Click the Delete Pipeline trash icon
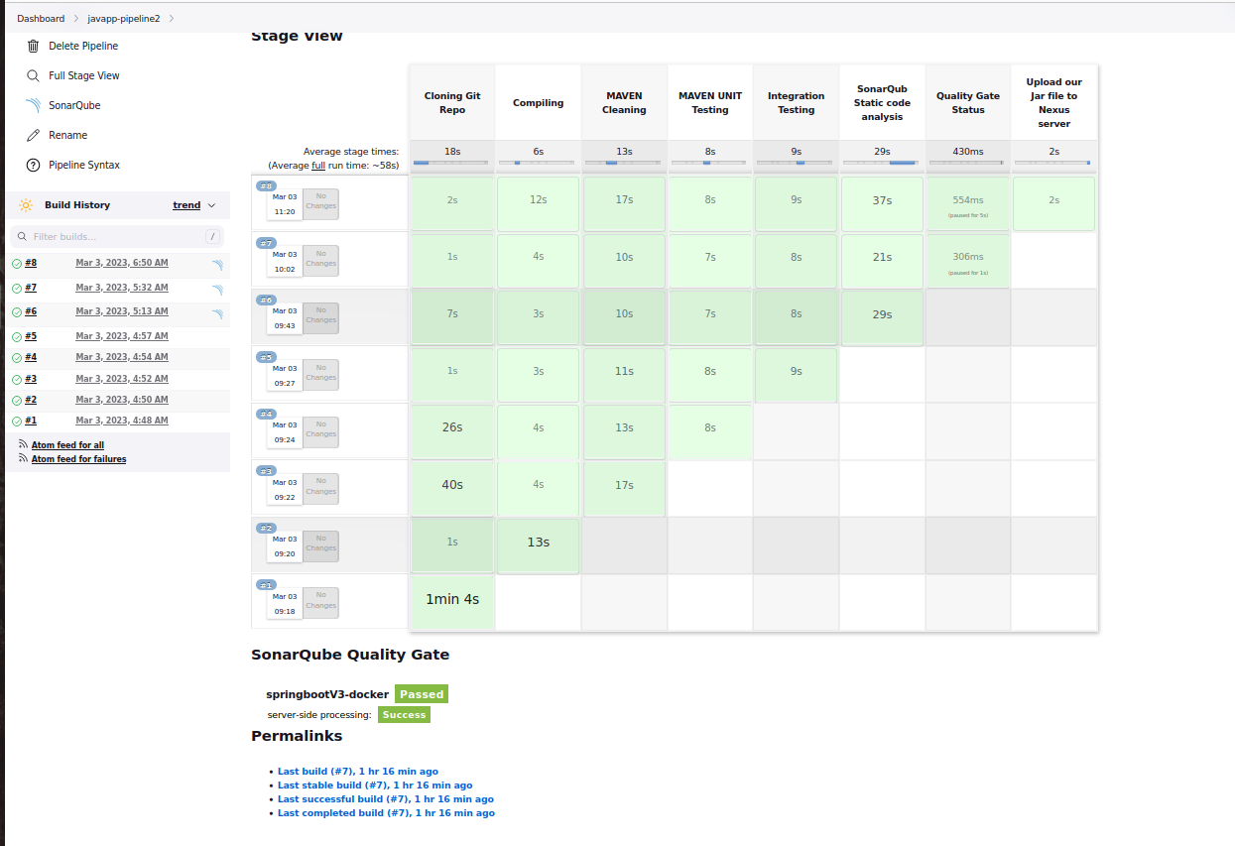Screen dimensions: 1235x846 point(33,46)
